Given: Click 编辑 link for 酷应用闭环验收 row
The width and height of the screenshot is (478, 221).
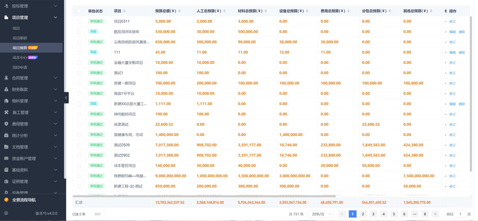Looking at the screenshot, I should pyautogui.click(x=452, y=32).
